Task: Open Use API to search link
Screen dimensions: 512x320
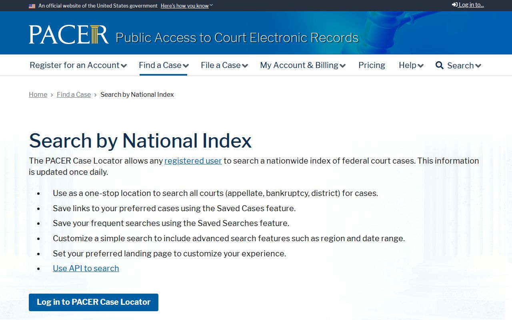Action: click(86, 268)
